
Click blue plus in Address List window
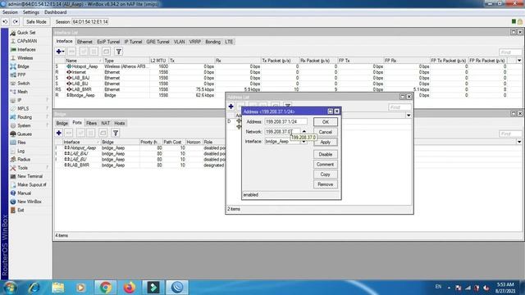click(231, 107)
